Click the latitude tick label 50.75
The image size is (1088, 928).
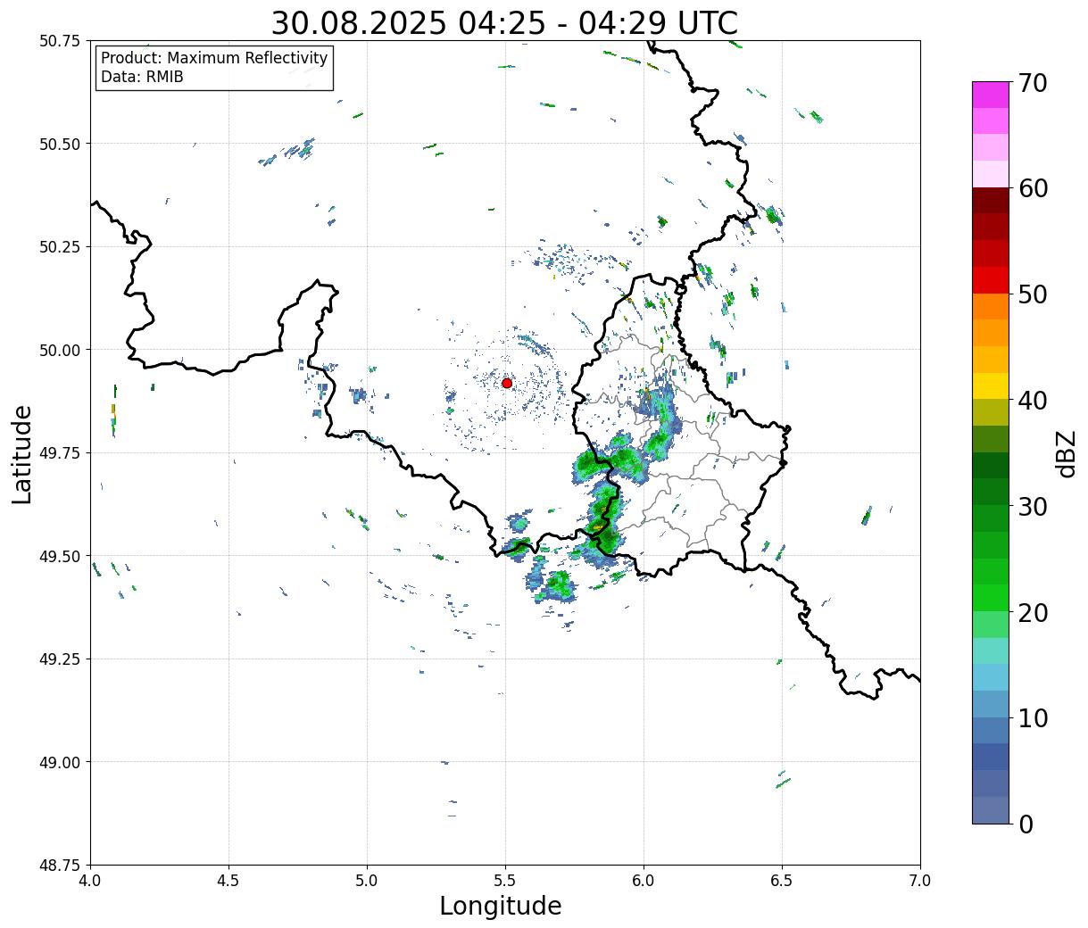tap(60, 40)
